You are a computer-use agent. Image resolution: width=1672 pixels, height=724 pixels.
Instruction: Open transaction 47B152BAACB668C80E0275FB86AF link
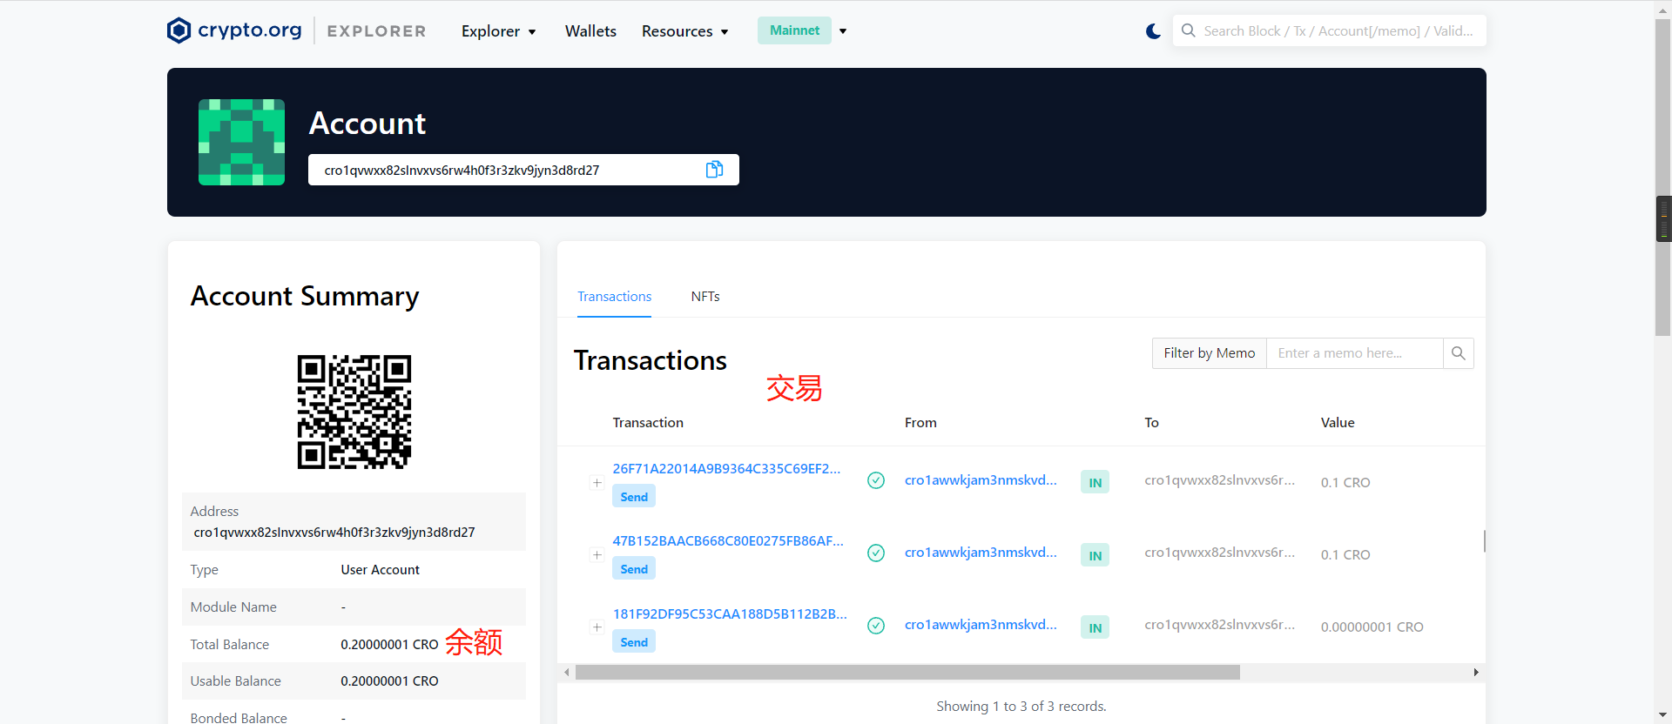(727, 541)
